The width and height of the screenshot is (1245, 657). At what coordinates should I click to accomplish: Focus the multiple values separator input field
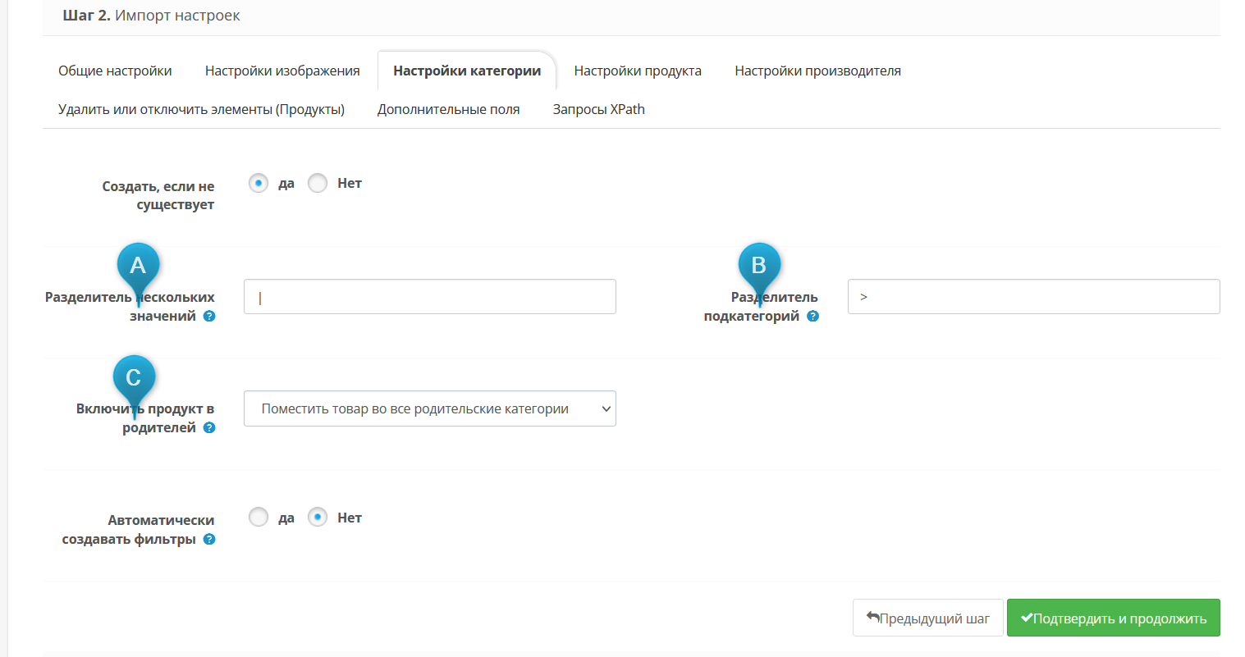point(429,297)
